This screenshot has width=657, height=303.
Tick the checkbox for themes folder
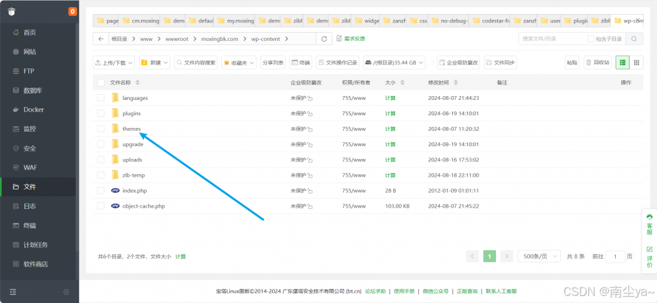click(x=101, y=129)
